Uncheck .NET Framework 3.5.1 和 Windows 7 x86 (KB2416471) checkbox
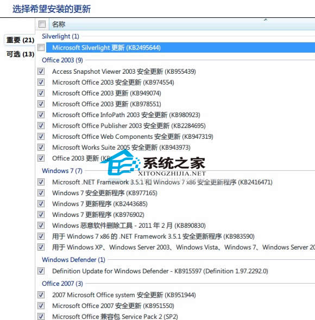 41,182
